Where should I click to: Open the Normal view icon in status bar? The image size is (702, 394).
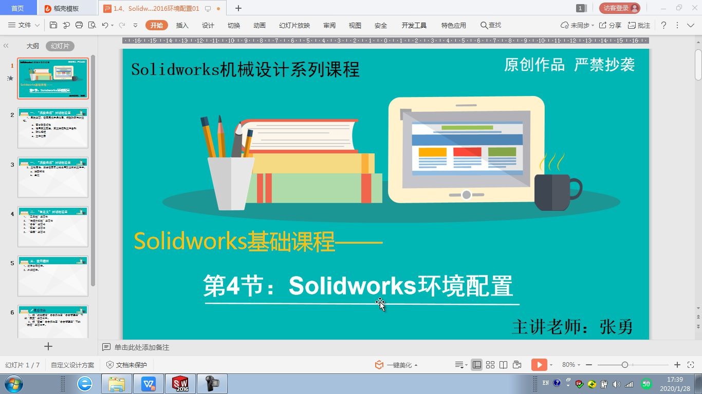click(477, 365)
